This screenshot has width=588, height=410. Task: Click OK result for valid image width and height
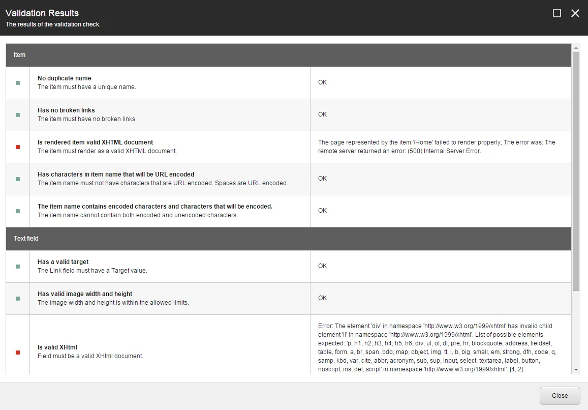pos(323,298)
